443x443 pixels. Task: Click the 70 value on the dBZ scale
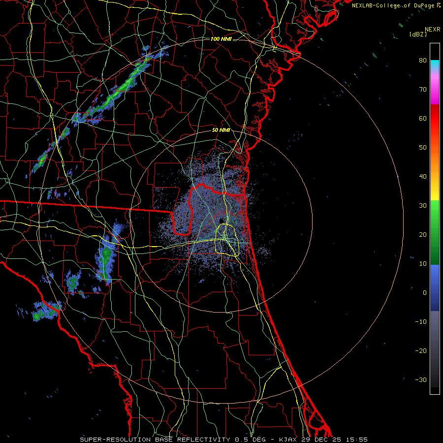(x=423, y=89)
